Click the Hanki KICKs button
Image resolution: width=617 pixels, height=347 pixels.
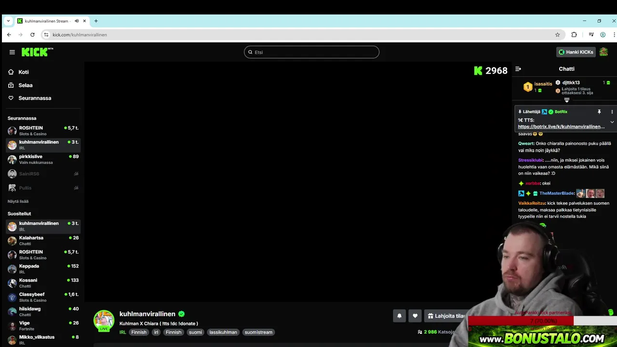click(576, 52)
